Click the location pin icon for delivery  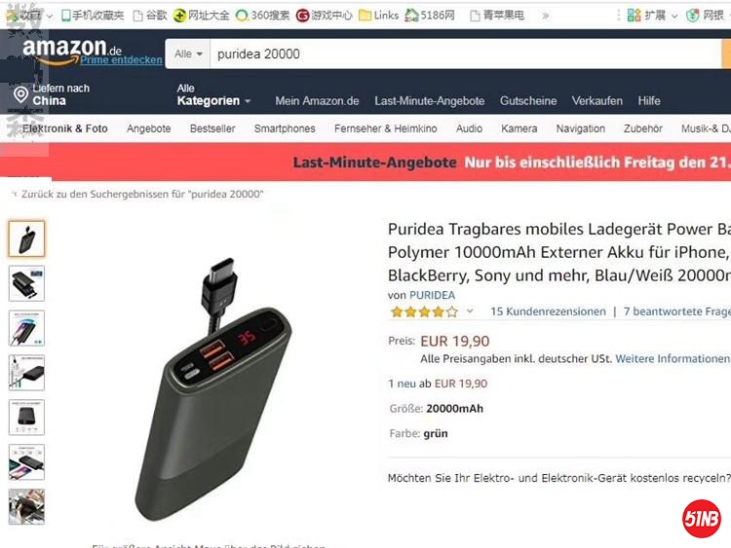click(x=20, y=94)
